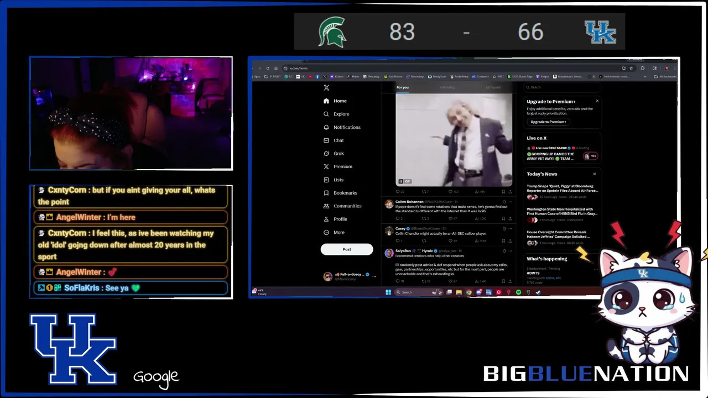
Task: Expand the More sidebar menu
Action: coord(334,233)
